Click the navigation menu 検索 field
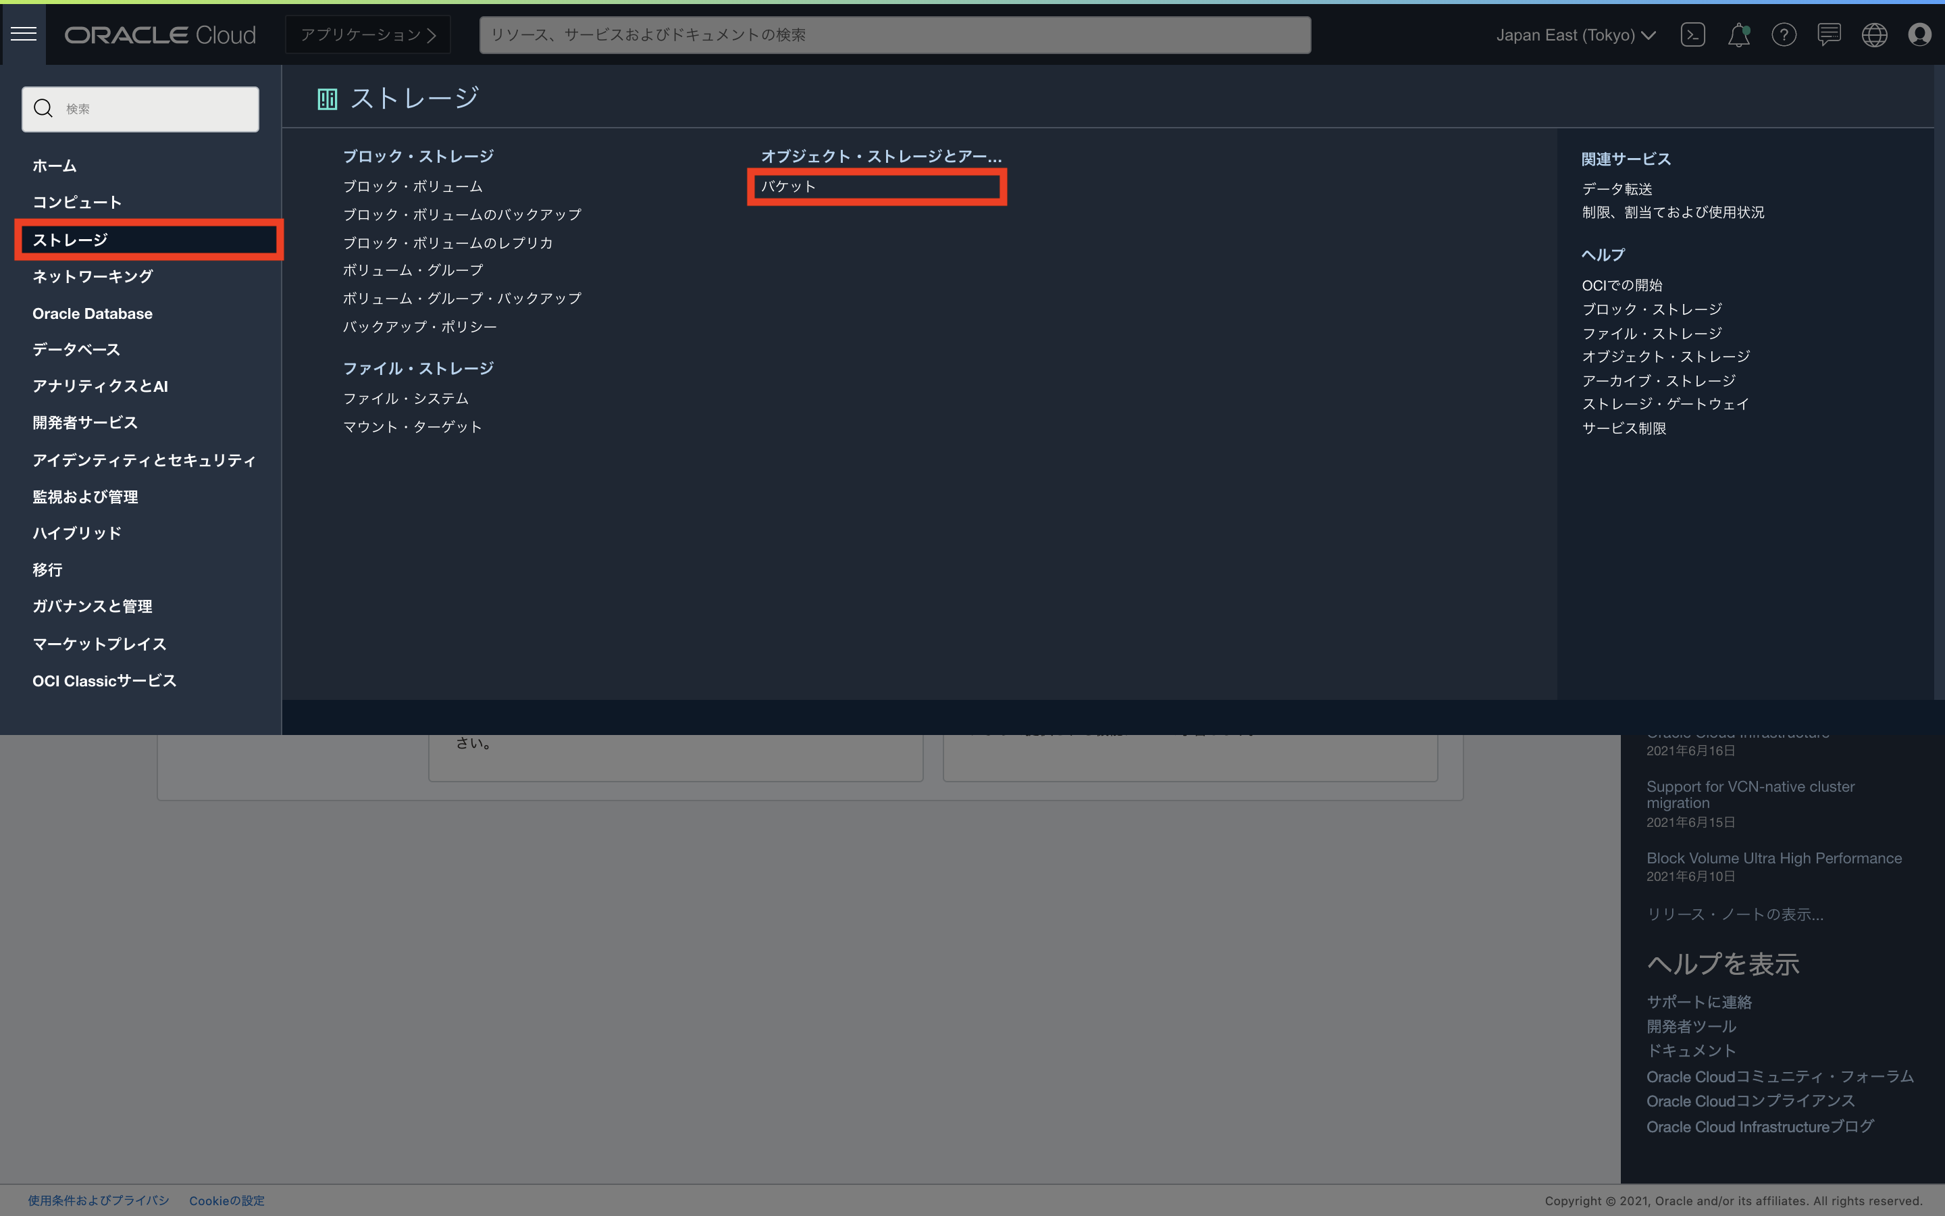 point(157,109)
